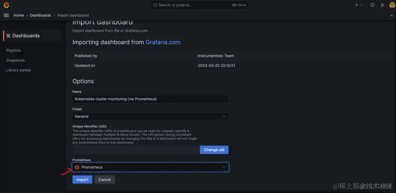Click the Updated on label
This screenshot has height=193, width=396.
point(85,65)
